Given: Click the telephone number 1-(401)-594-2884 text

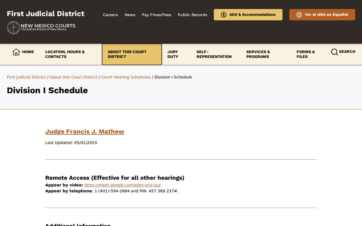Looking at the screenshot, I should [x=112, y=191].
